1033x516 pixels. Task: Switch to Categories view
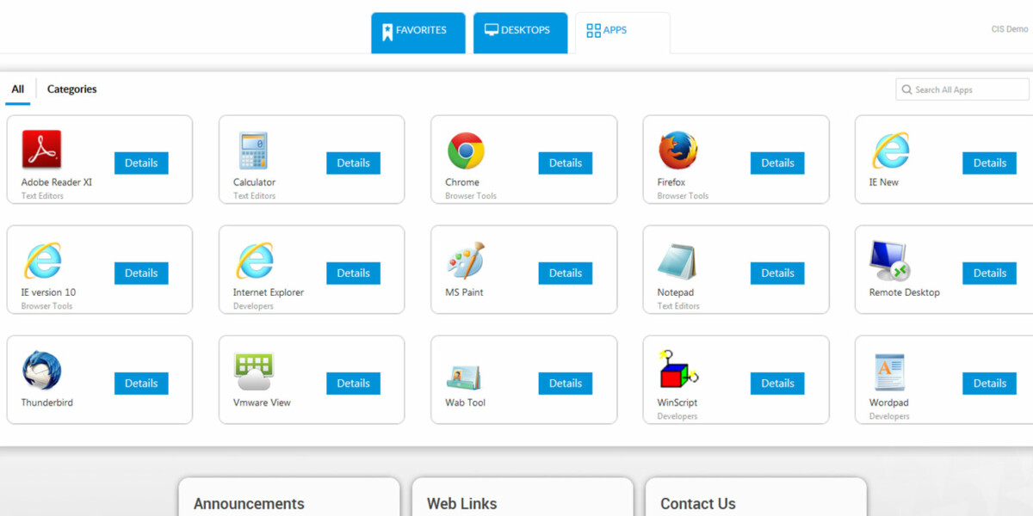(x=71, y=89)
